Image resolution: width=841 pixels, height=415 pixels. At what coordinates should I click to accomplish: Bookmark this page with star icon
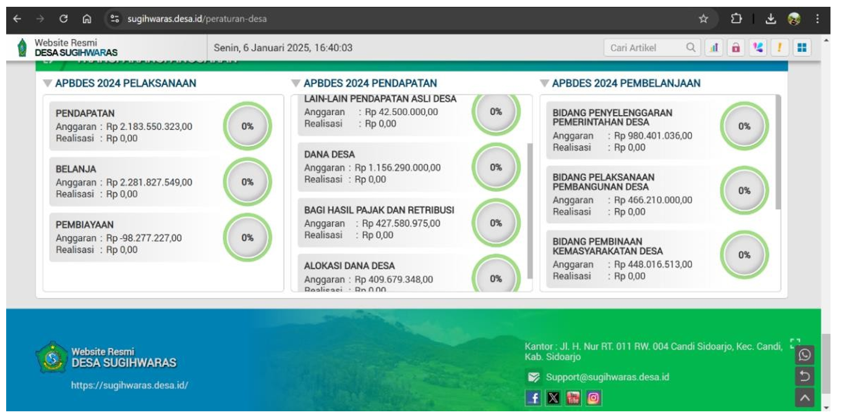tap(703, 19)
